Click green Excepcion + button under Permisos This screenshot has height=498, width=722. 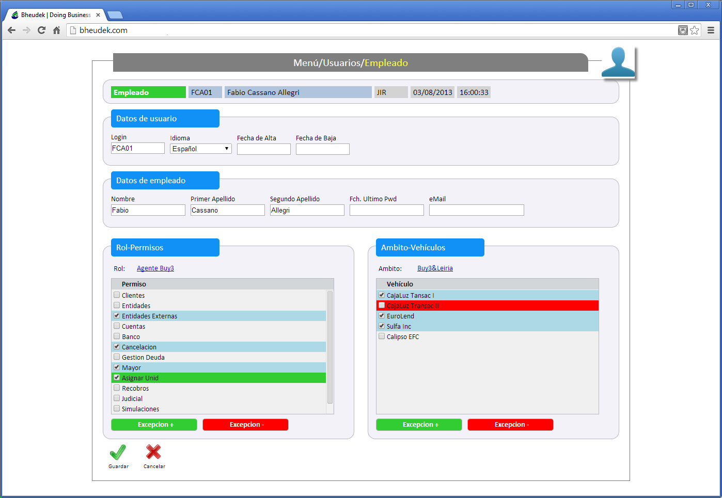(x=154, y=425)
